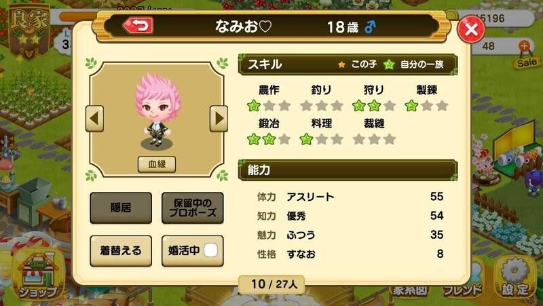
Task: Click the 着替える change clothes button
Action: [121, 251]
